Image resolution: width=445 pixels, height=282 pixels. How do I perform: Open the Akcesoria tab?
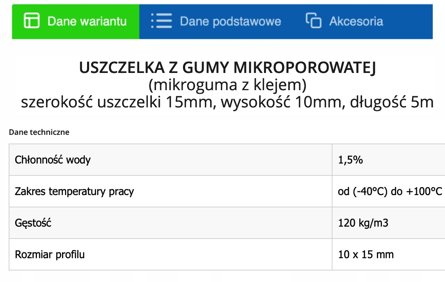(x=344, y=22)
